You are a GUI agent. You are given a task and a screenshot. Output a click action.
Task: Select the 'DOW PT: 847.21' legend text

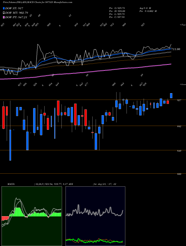[16, 17]
